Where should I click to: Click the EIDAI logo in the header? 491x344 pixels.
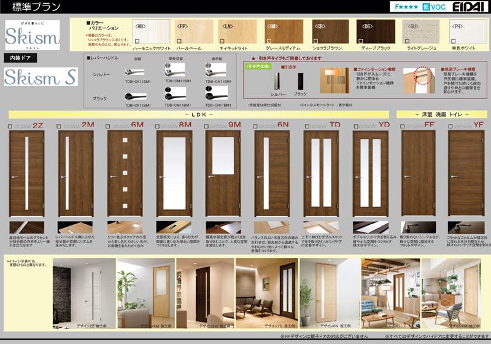[x=467, y=6]
